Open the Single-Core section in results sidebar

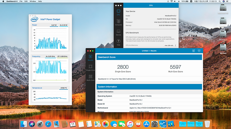tap(90, 68)
